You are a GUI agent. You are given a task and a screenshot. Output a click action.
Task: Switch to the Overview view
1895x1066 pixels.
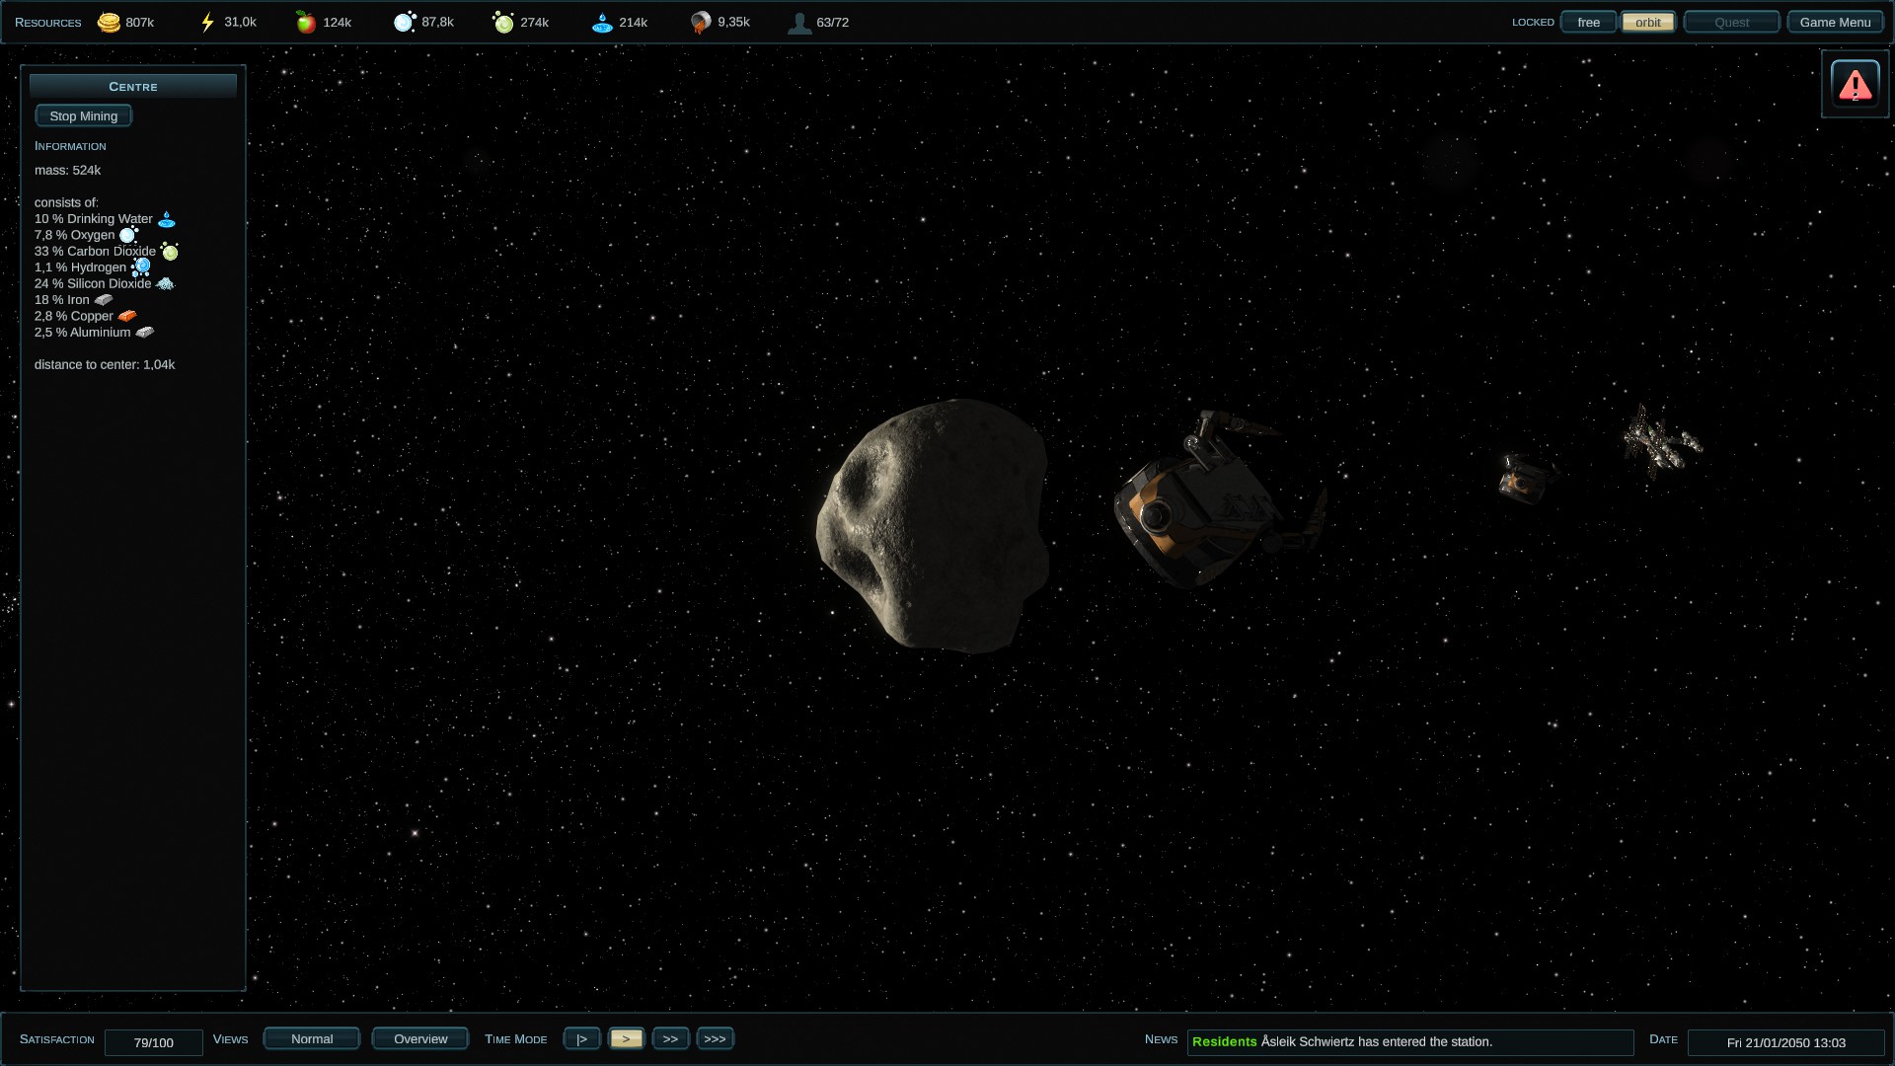pyautogui.click(x=420, y=1038)
